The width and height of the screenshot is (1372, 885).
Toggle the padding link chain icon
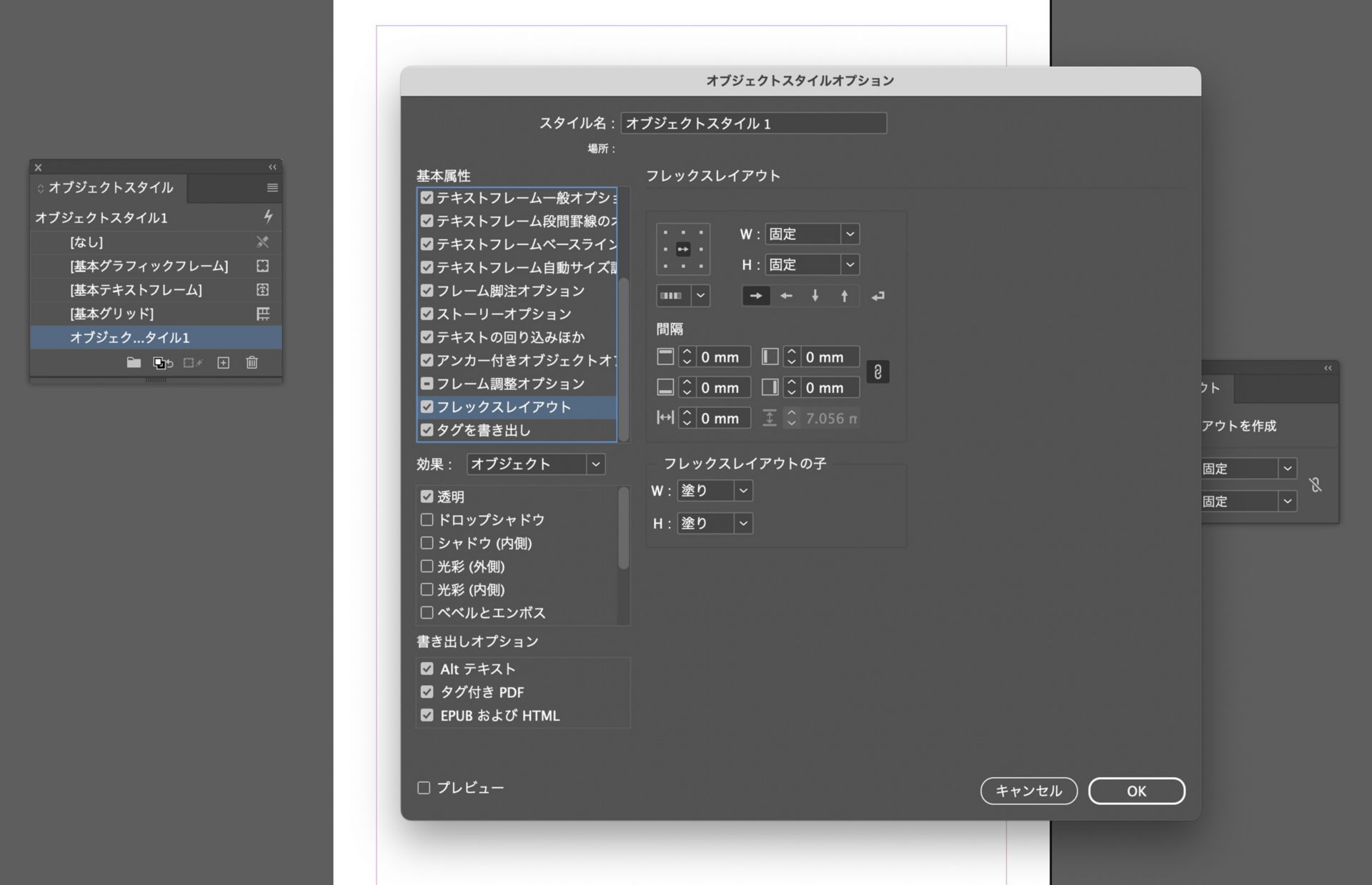tap(878, 372)
